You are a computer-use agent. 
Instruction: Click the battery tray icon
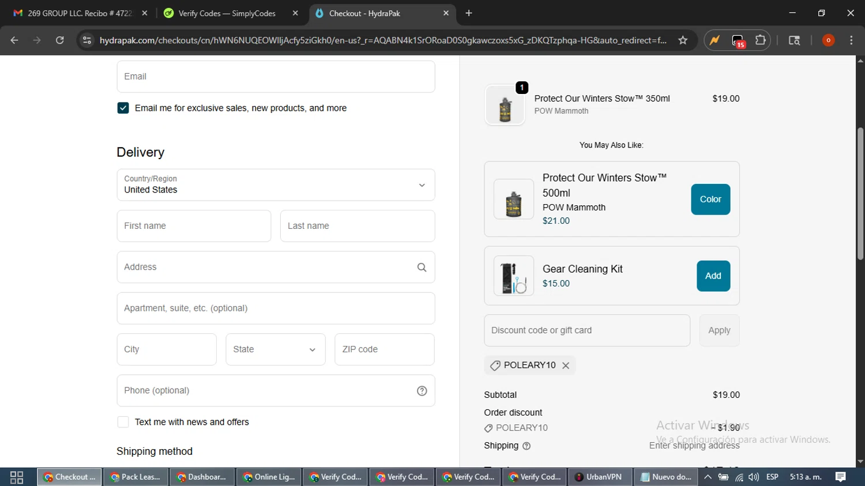click(x=723, y=477)
